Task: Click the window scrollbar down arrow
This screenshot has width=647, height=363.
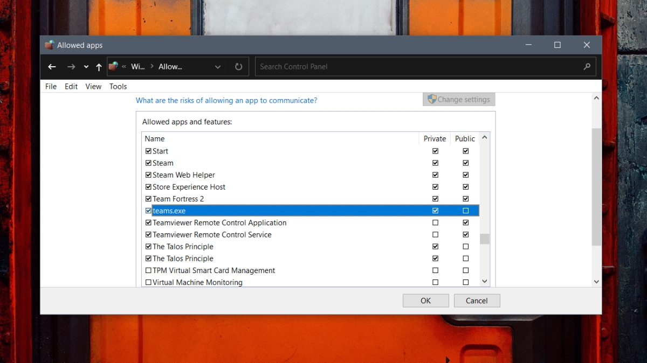Action: pos(596,281)
